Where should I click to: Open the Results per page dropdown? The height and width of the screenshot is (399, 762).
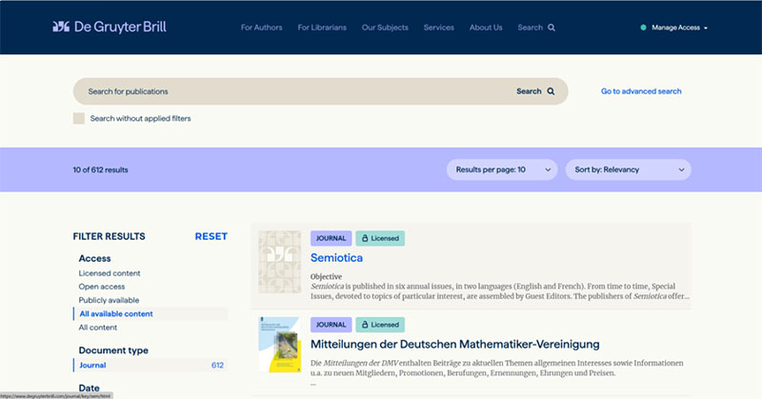click(x=503, y=170)
